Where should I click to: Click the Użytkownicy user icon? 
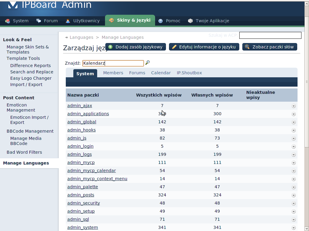[68, 21]
